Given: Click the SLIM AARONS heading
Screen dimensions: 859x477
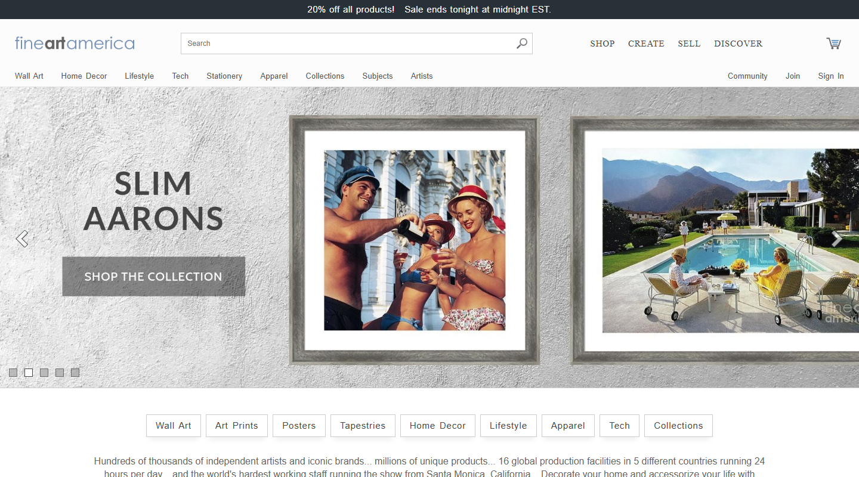Looking at the screenshot, I should [153, 201].
